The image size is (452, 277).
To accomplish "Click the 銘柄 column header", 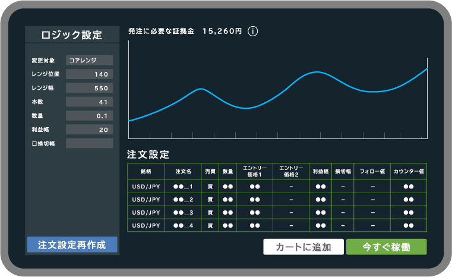I will (146, 171).
